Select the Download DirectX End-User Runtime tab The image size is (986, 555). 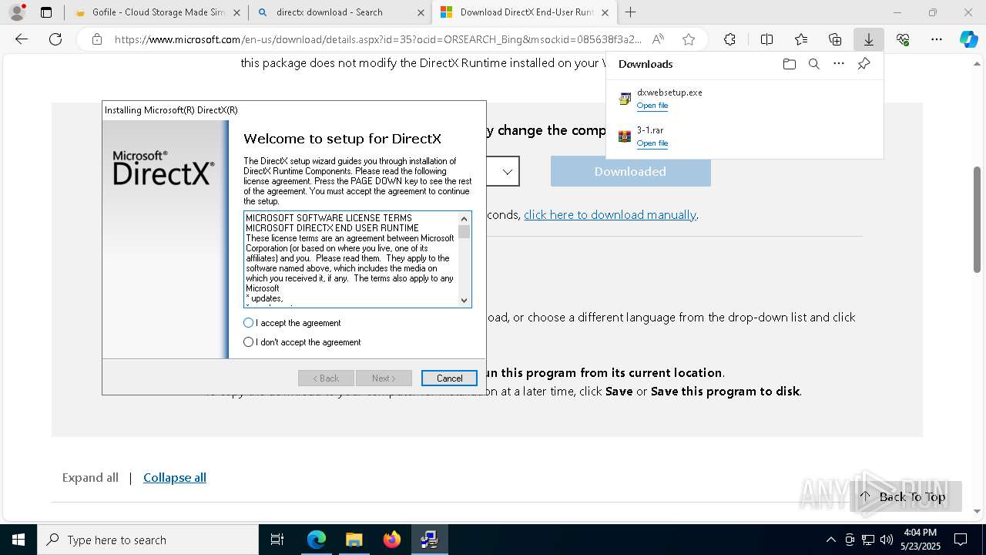pos(524,12)
